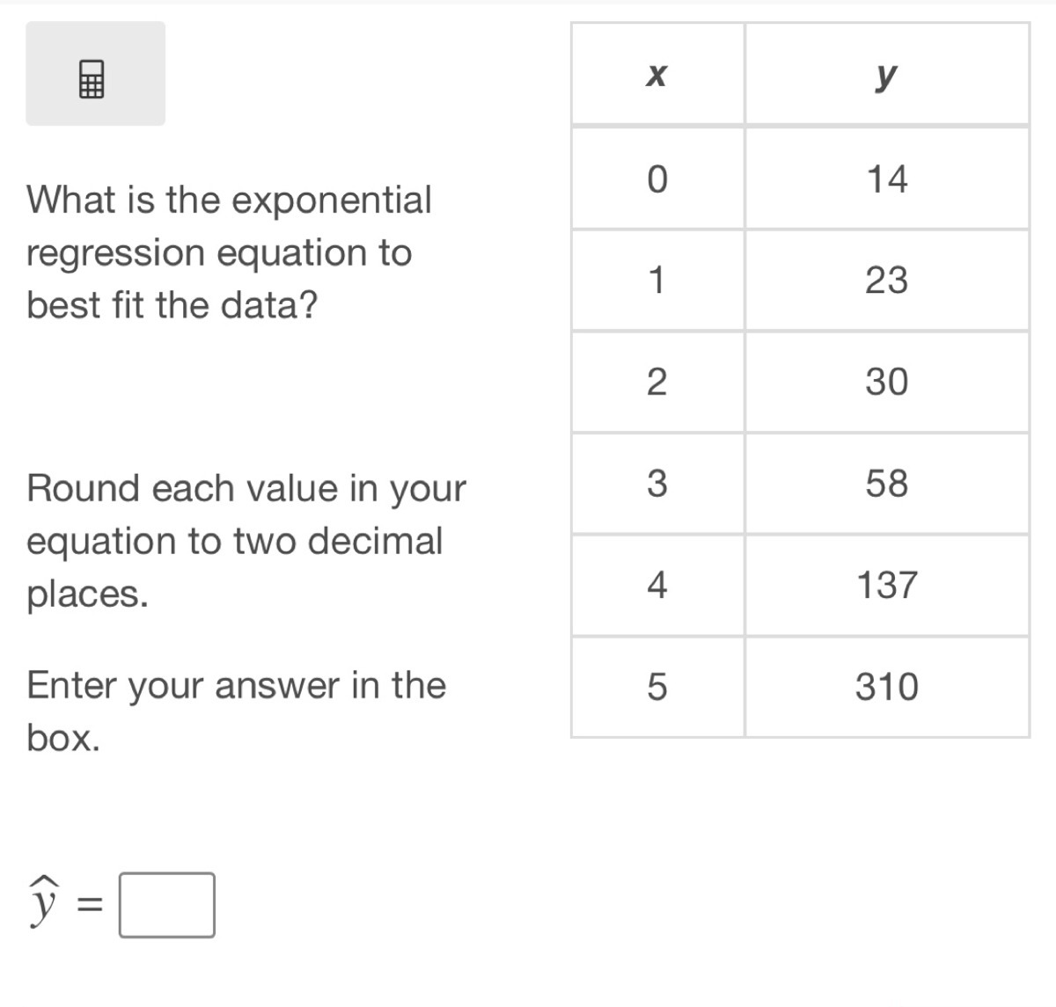Click the exponential regression question text

tap(229, 252)
